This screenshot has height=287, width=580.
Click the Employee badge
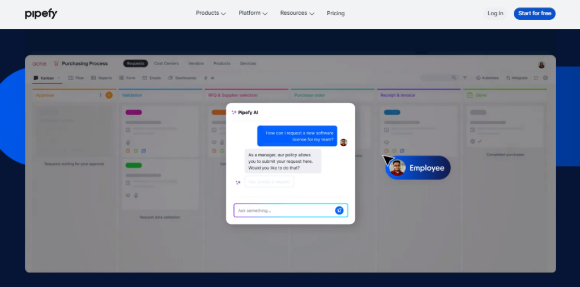[x=417, y=168]
